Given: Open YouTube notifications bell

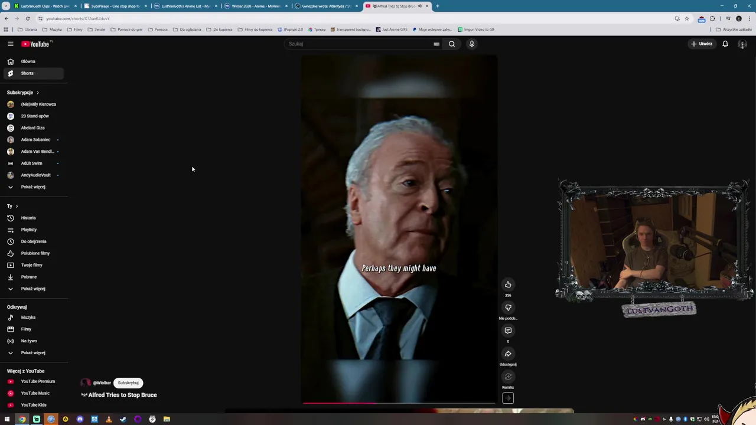Looking at the screenshot, I should point(725,44).
